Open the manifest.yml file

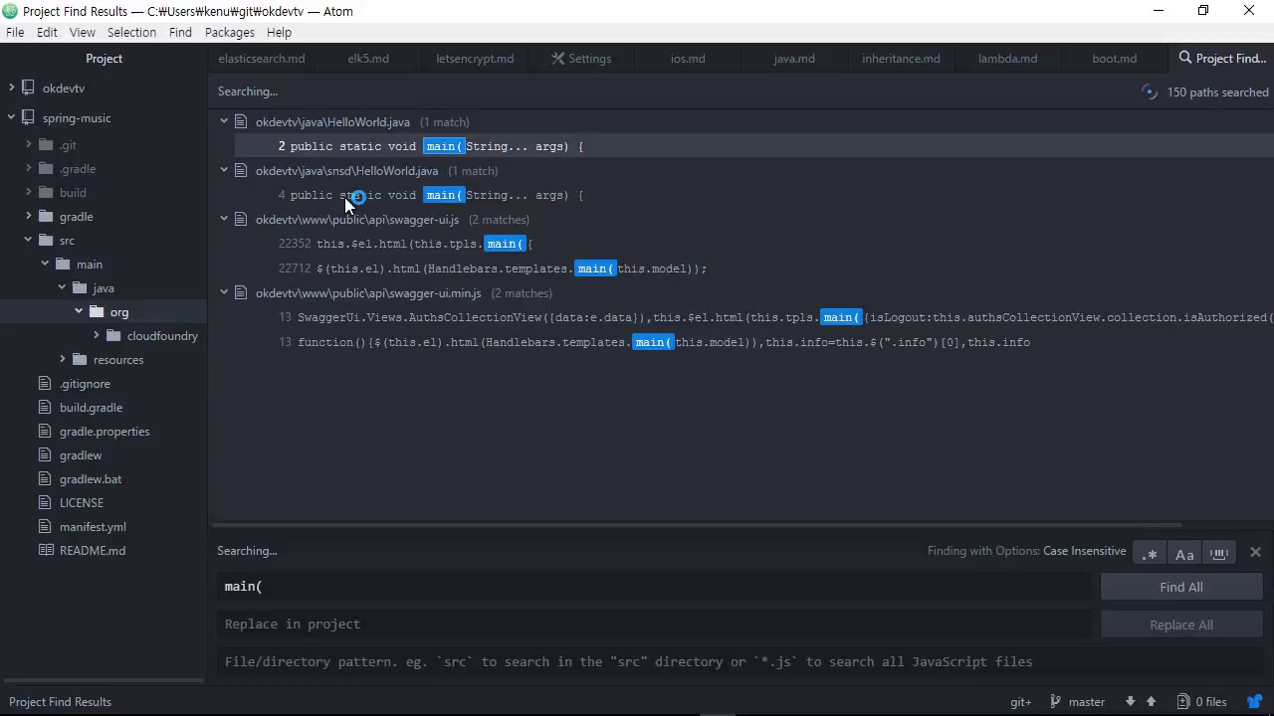[x=93, y=527]
